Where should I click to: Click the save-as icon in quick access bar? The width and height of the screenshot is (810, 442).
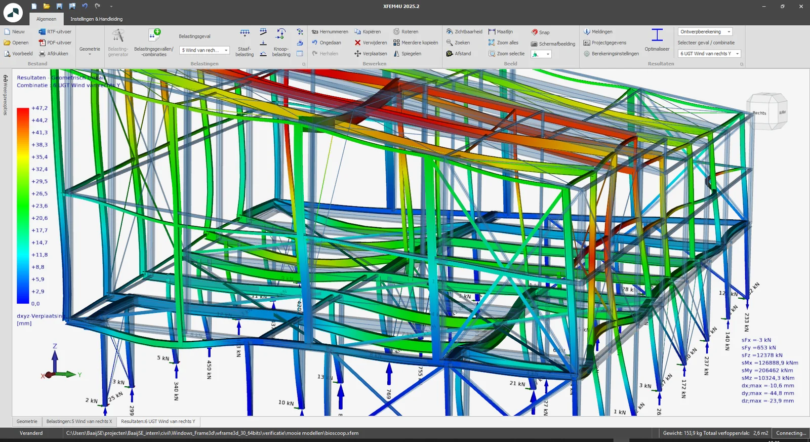pos(72,6)
